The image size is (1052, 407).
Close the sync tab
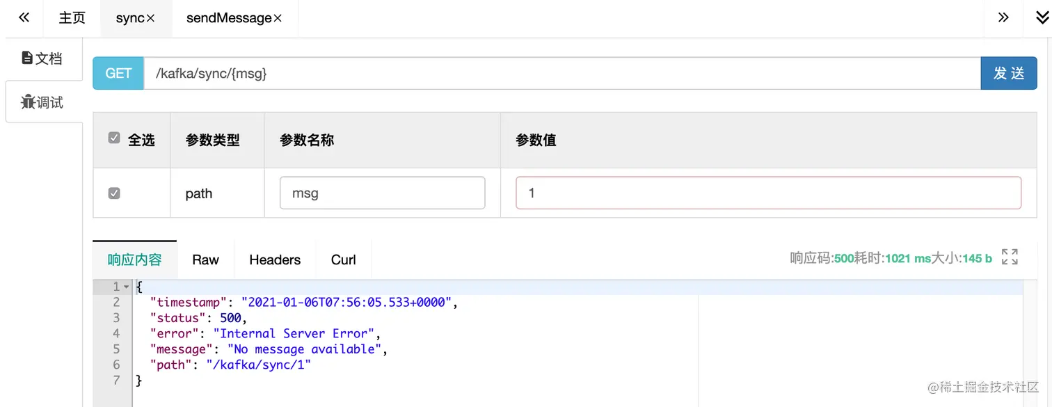[x=150, y=19]
